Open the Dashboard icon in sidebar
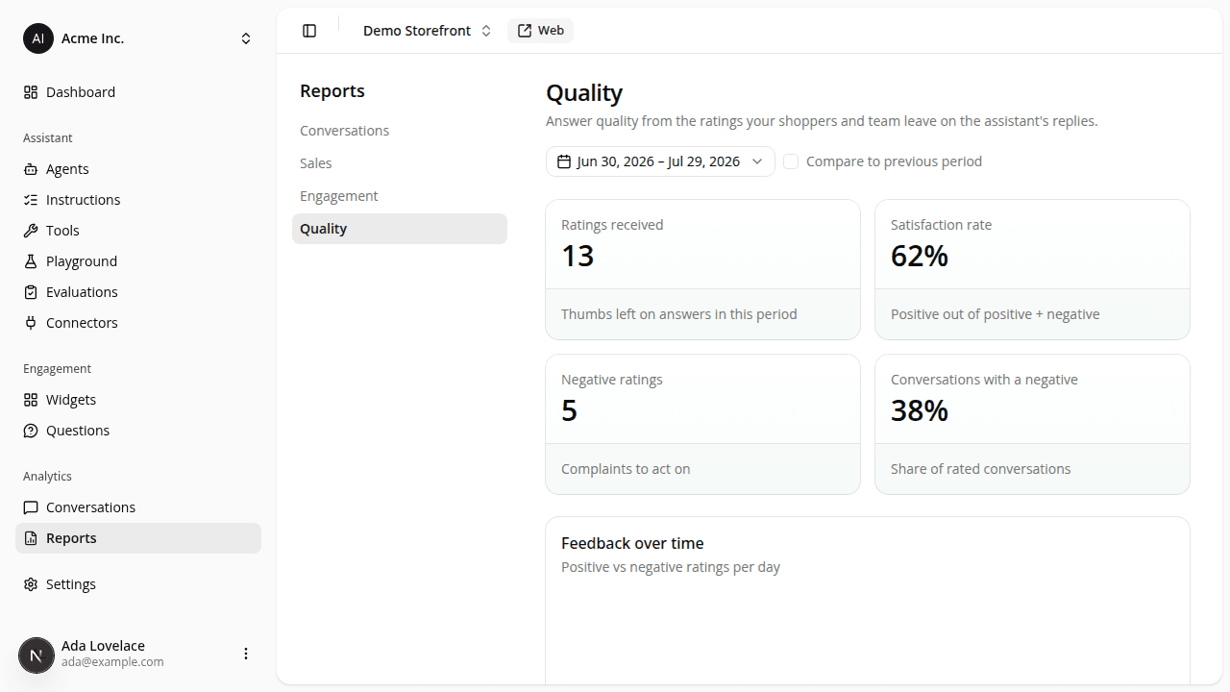The height and width of the screenshot is (692, 1230). click(x=31, y=92)
